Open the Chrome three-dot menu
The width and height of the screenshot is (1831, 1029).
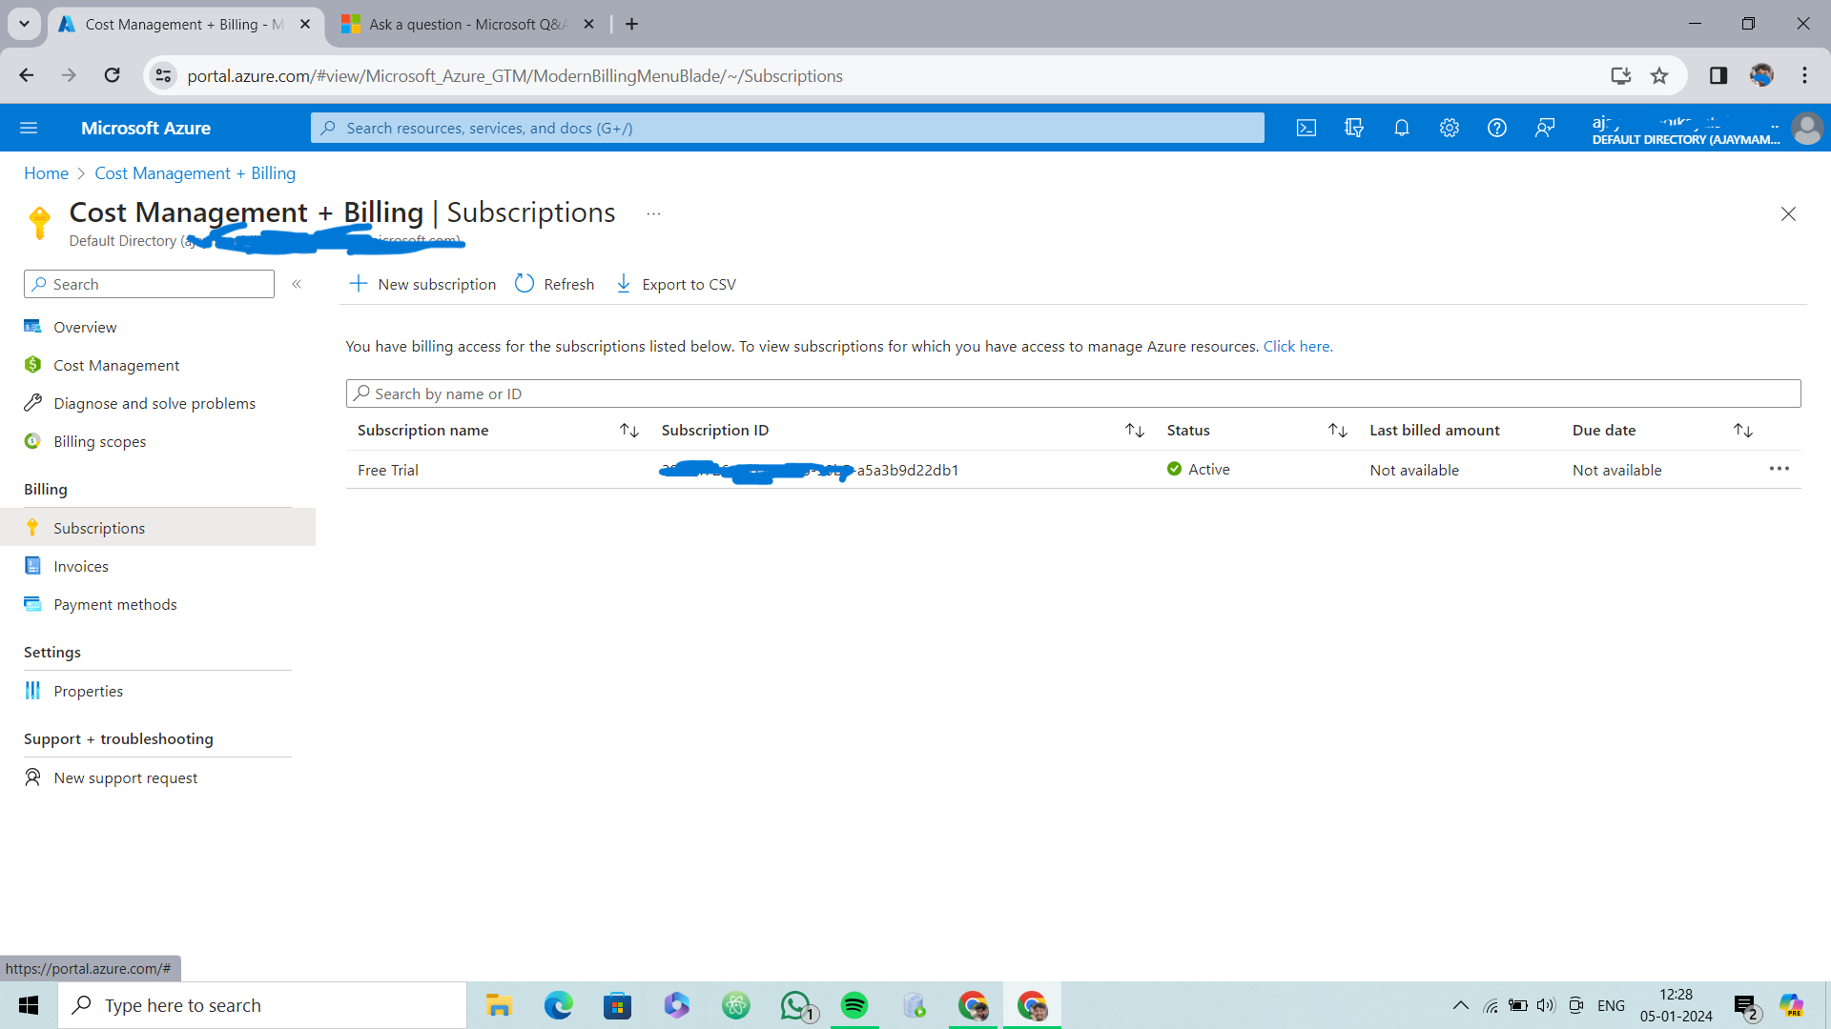pos(1804,75)
